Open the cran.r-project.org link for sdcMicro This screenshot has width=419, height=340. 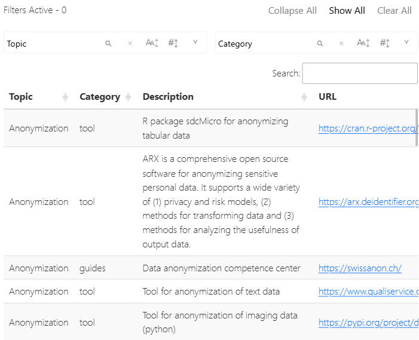click(x=368, y=128)
